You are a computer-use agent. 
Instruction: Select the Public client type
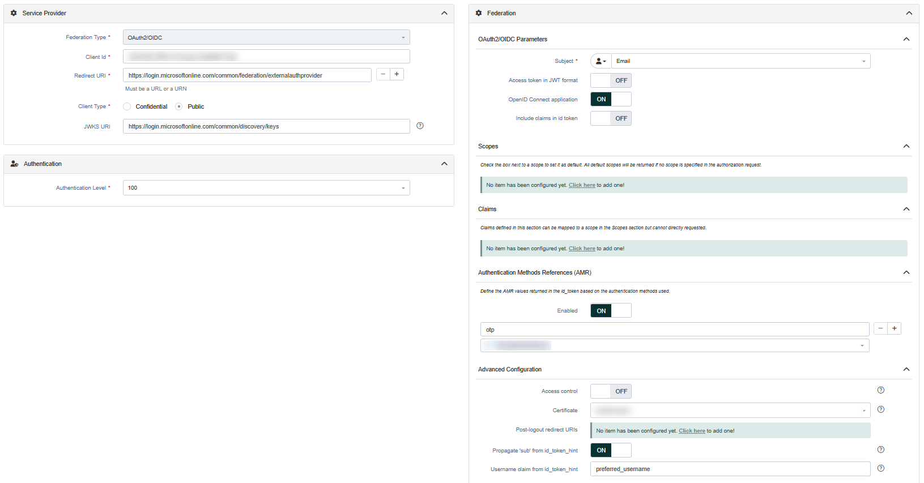pos(179,106)
